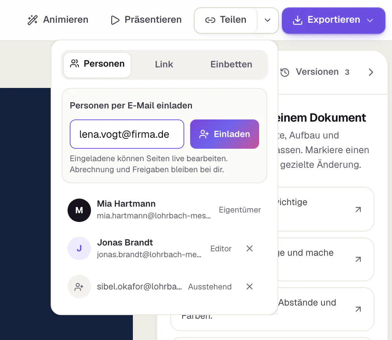Click the Animieren magic wand button
The height and width of the screenshot is (340, 392).
tap(58, 20)
